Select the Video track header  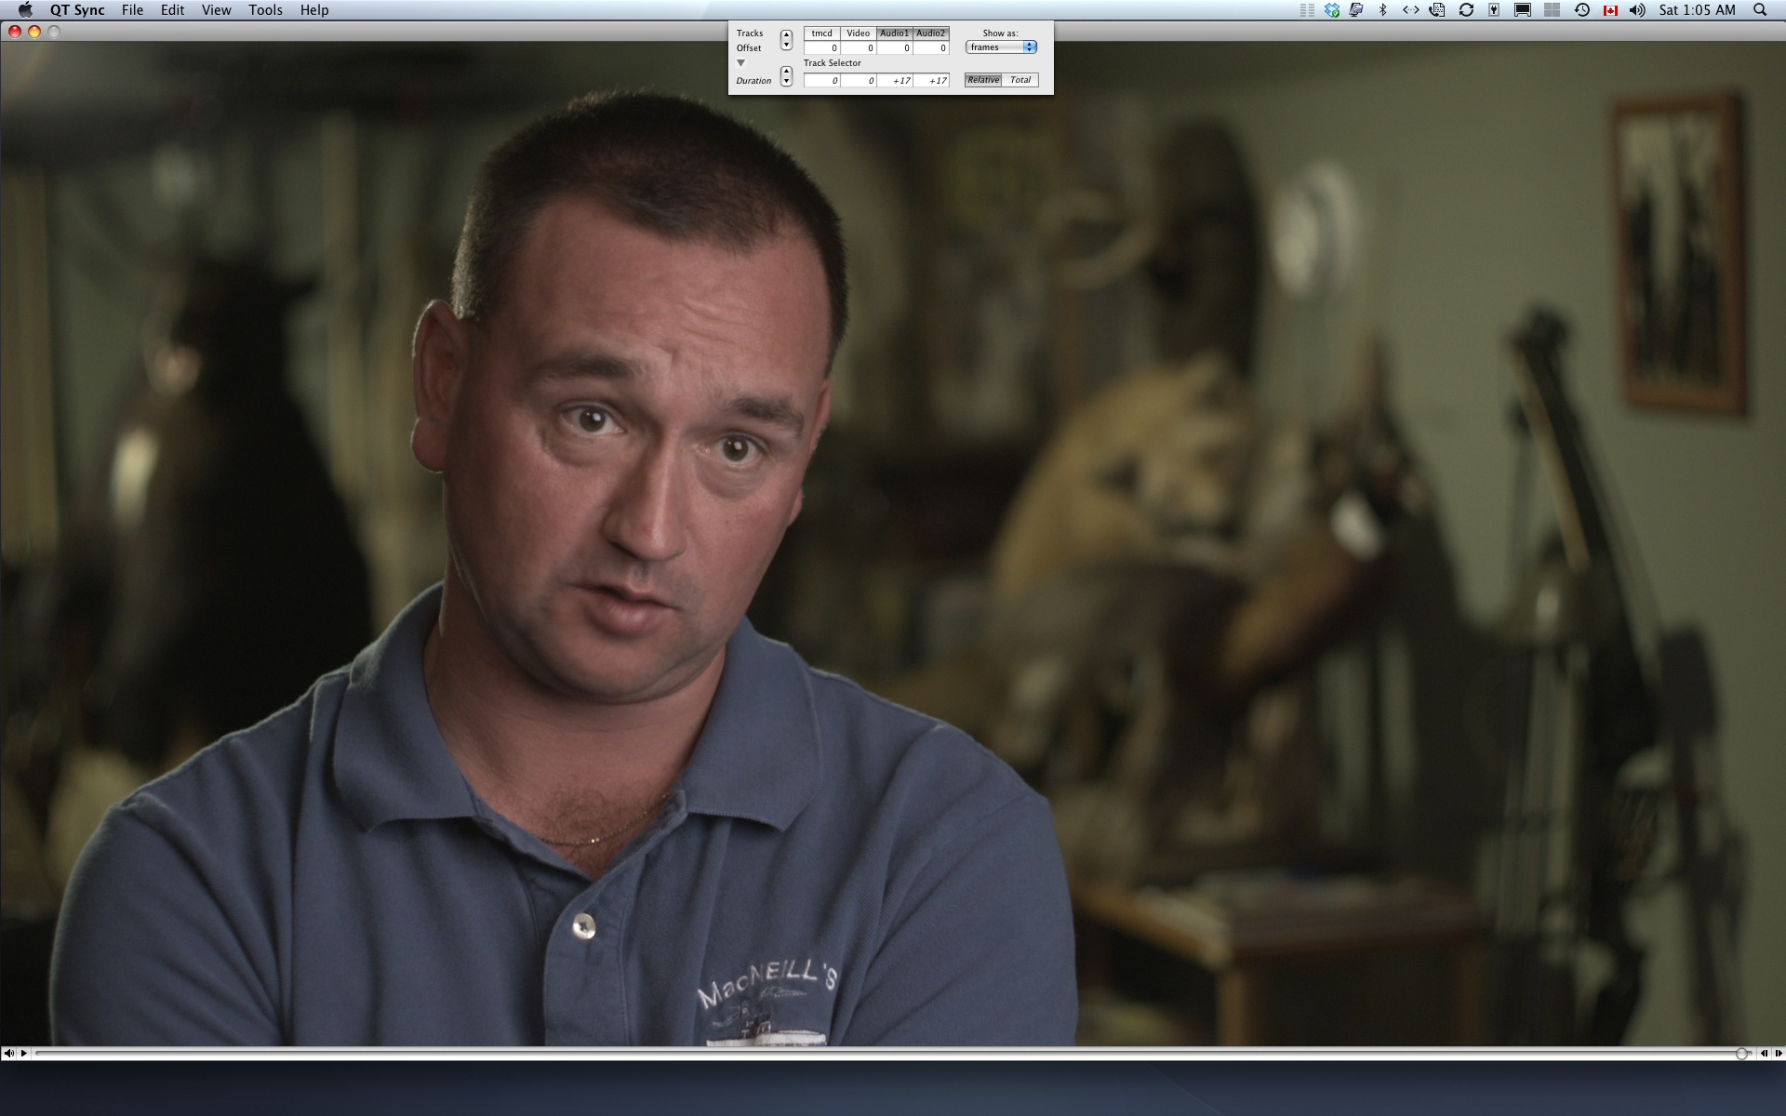click(858, 33)
